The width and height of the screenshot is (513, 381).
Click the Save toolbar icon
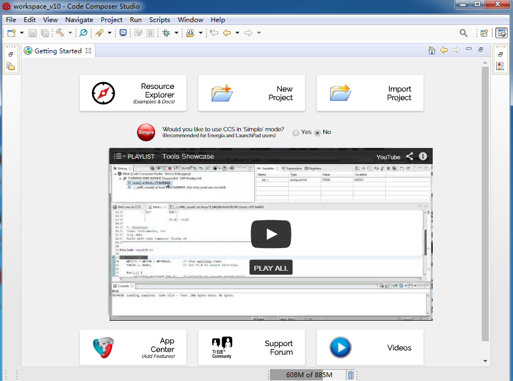point(32,33)
